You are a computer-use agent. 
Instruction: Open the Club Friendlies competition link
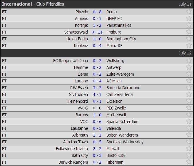50,4
